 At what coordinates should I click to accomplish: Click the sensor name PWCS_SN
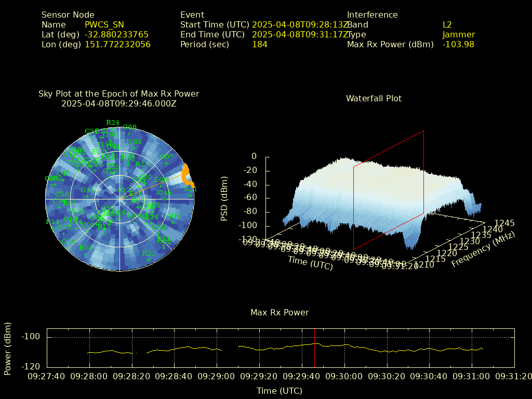[104, 24]
